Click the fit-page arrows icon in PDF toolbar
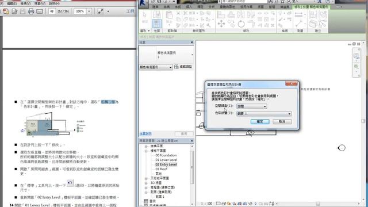The height and width of the screenshot is (207, 368). tap(101, 11)
